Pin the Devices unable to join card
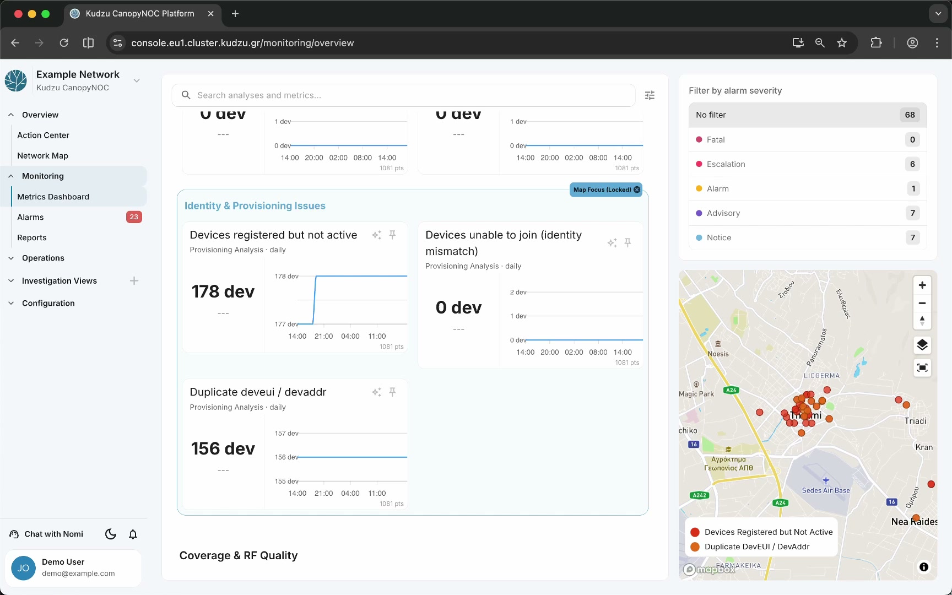The height and width of the screenshot is (595, 952). tap(628, 243)
